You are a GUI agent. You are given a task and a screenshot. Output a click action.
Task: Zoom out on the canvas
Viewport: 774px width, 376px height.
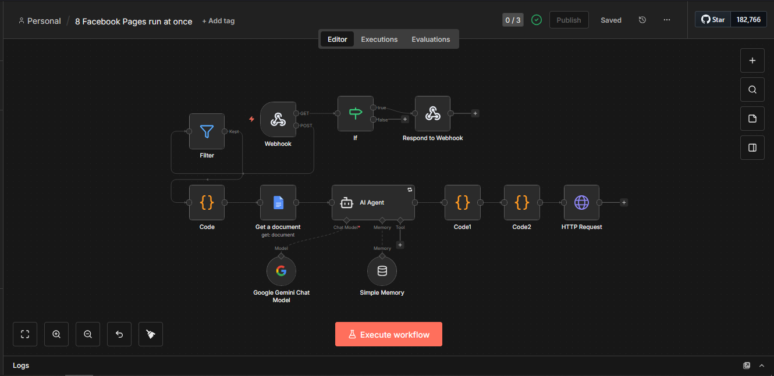(x=88, y=334)
